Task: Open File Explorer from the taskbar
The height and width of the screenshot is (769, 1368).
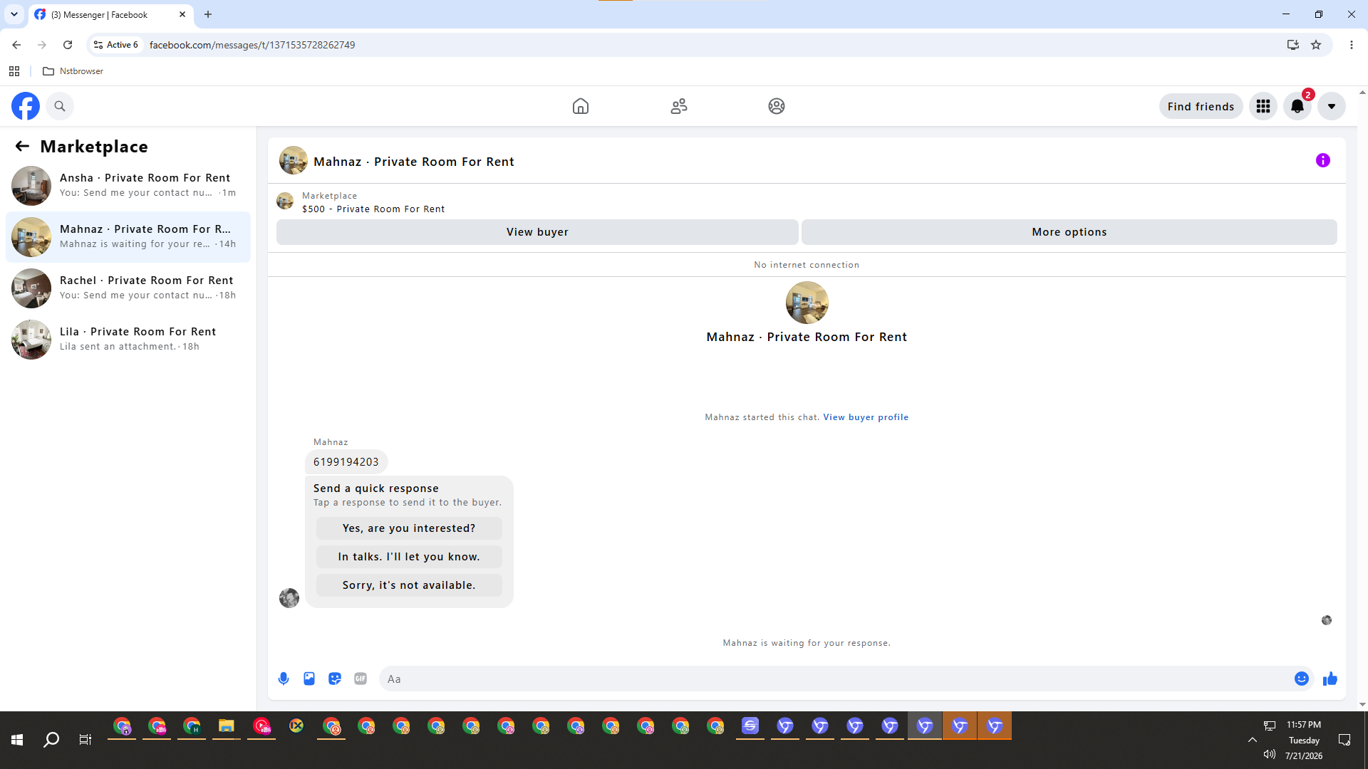Action: point(227,726)
